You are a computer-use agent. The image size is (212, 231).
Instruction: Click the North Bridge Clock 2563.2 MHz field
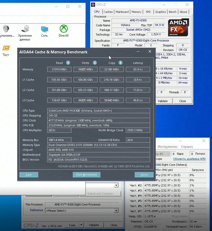(x=138, y=130)
